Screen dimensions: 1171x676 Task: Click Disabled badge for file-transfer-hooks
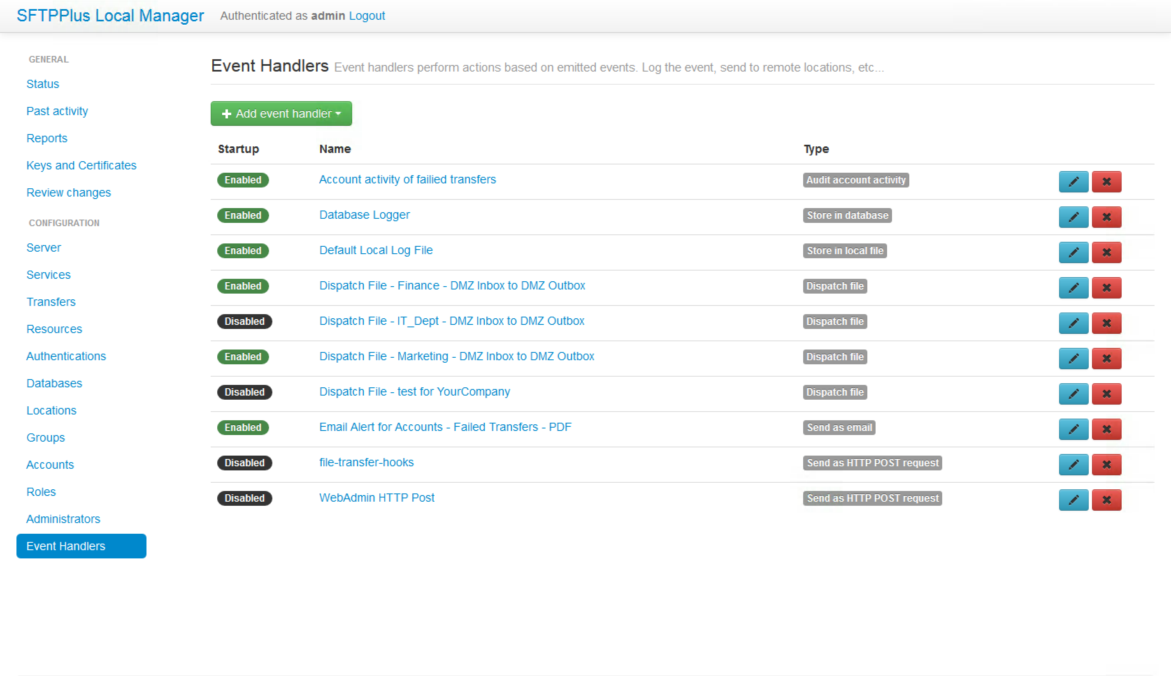244,463
